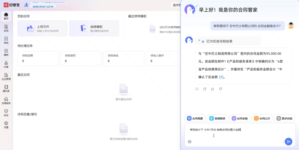Image resolution: width=299 pixels, height=150 pixels.
Task: Click the thumbs-down icon under the answer
Action: click(220, 89)
